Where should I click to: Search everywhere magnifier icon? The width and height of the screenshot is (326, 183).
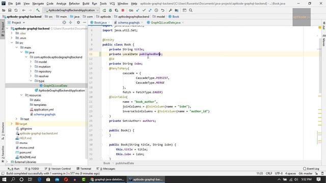191,10
